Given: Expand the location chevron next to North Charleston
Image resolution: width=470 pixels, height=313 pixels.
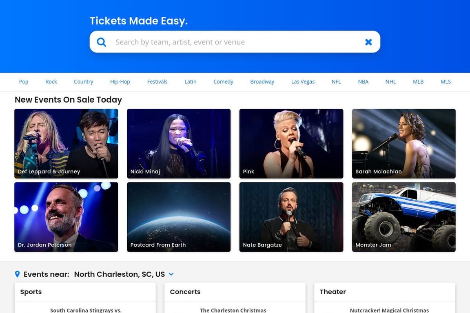Looking at the screenshot, I should 171,274.
